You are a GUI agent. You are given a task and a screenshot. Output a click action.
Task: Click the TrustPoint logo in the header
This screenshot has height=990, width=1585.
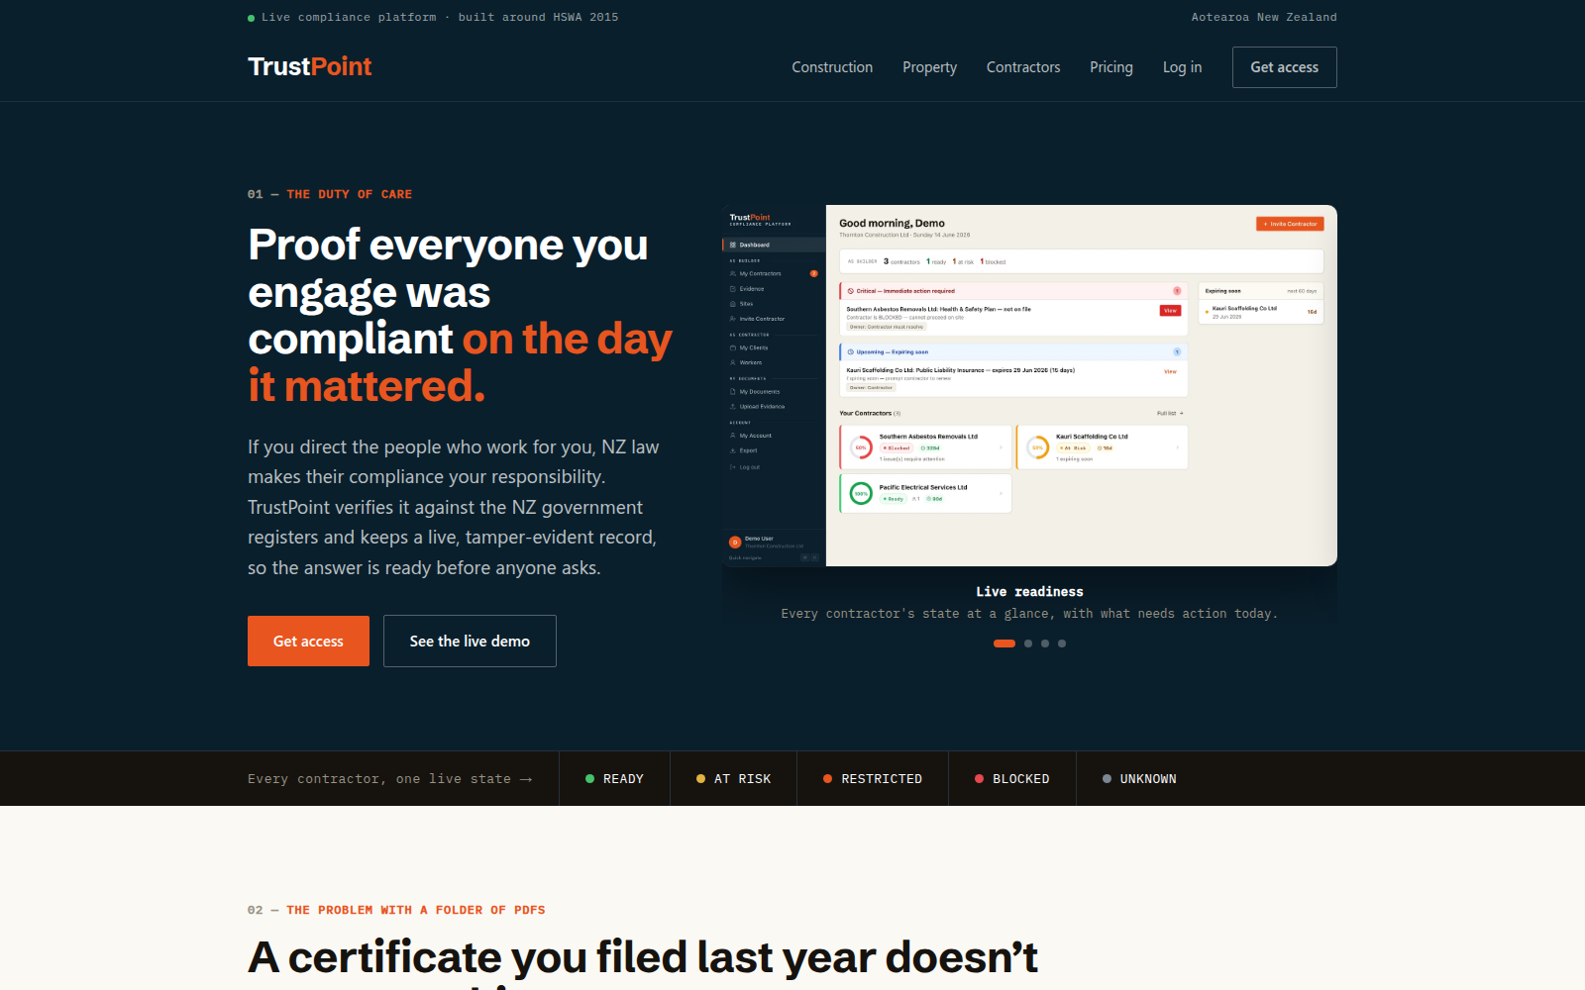coord(309,66)
